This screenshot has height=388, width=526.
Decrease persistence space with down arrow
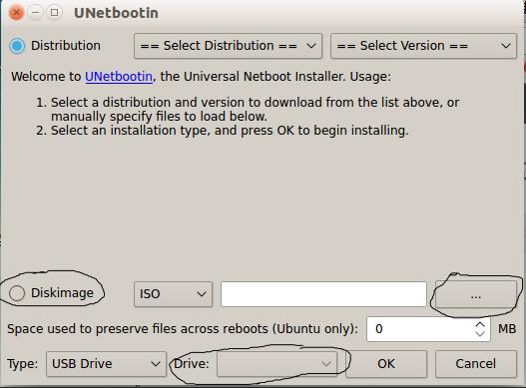(480, 333)
